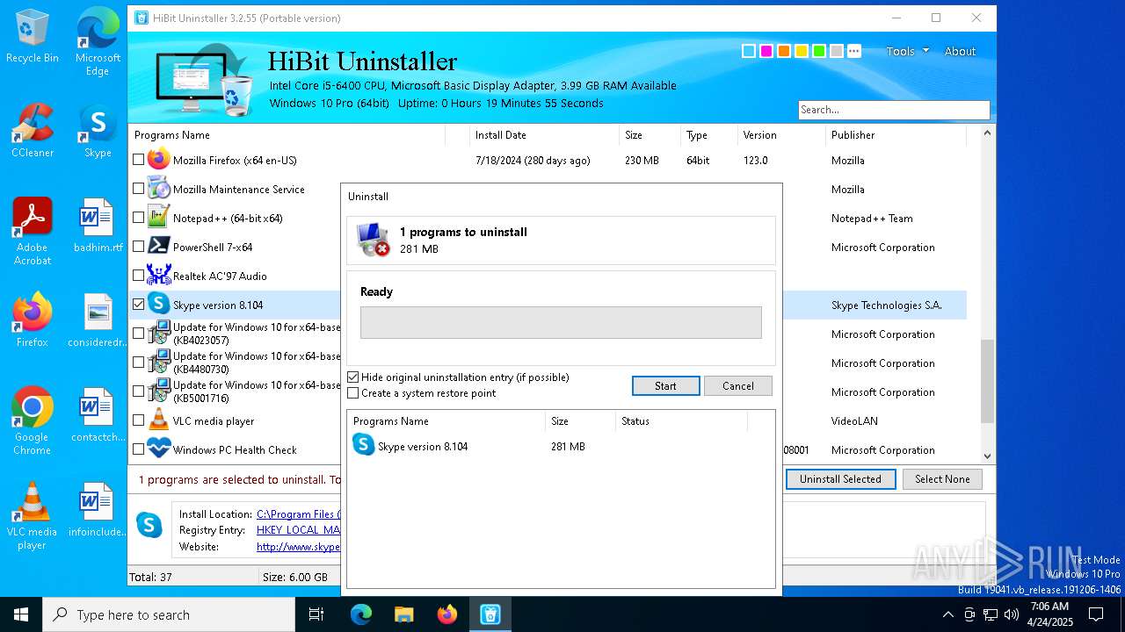Click the KB4480730 update icon
The image size is (1125, 632).
click(x=158, y=363)
